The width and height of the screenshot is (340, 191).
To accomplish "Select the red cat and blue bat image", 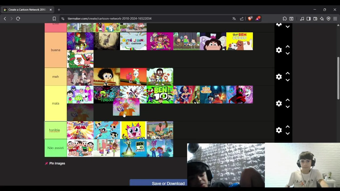I will tap(240, 94).
